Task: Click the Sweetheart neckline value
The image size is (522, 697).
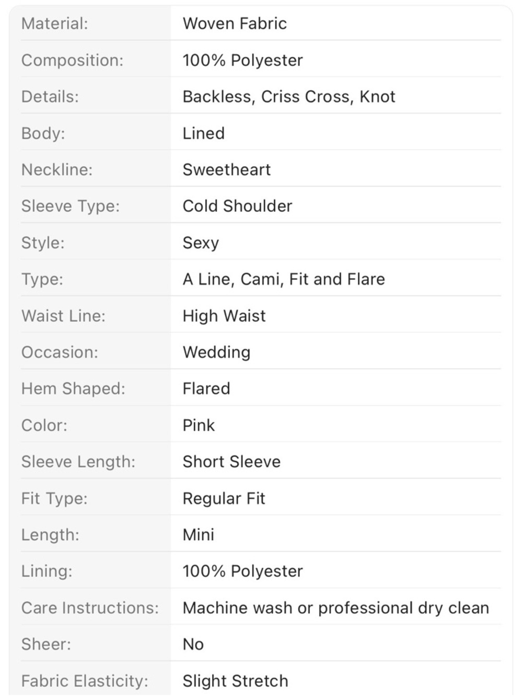Action: 226,169
